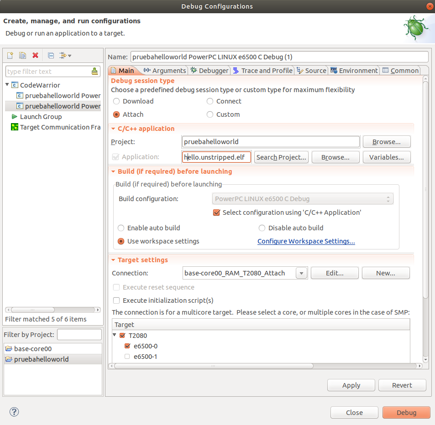The width and height of the screenshot is (435, 425).
Task: Collapse the C/C++ application section
Action: click(113, 129)
